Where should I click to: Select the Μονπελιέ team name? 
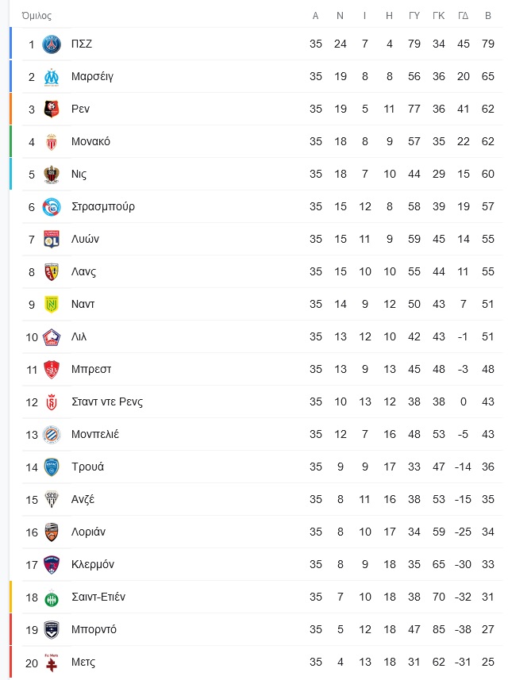(94, 434)
